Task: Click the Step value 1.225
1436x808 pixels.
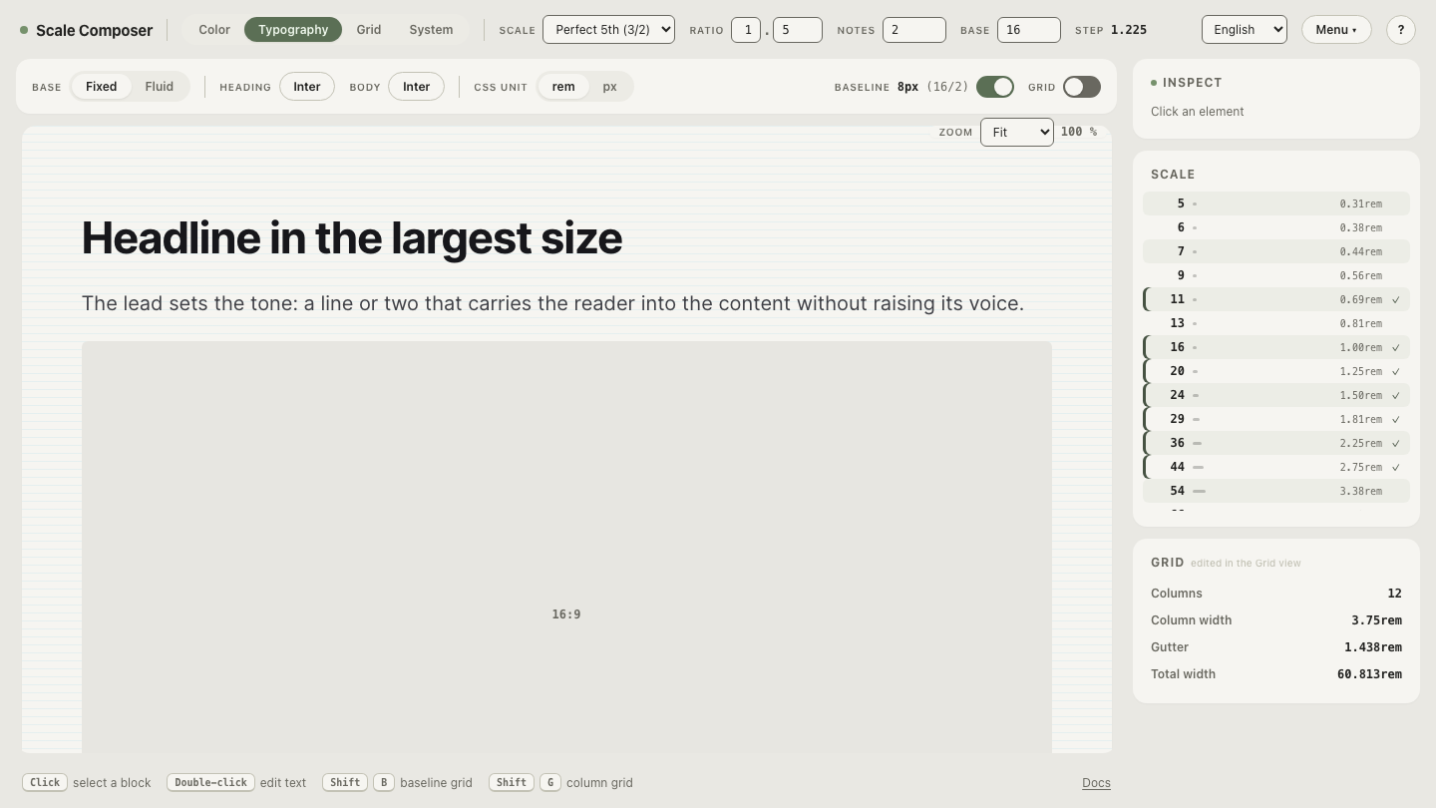Action: pyautogui.click(x=1129, y=30)
